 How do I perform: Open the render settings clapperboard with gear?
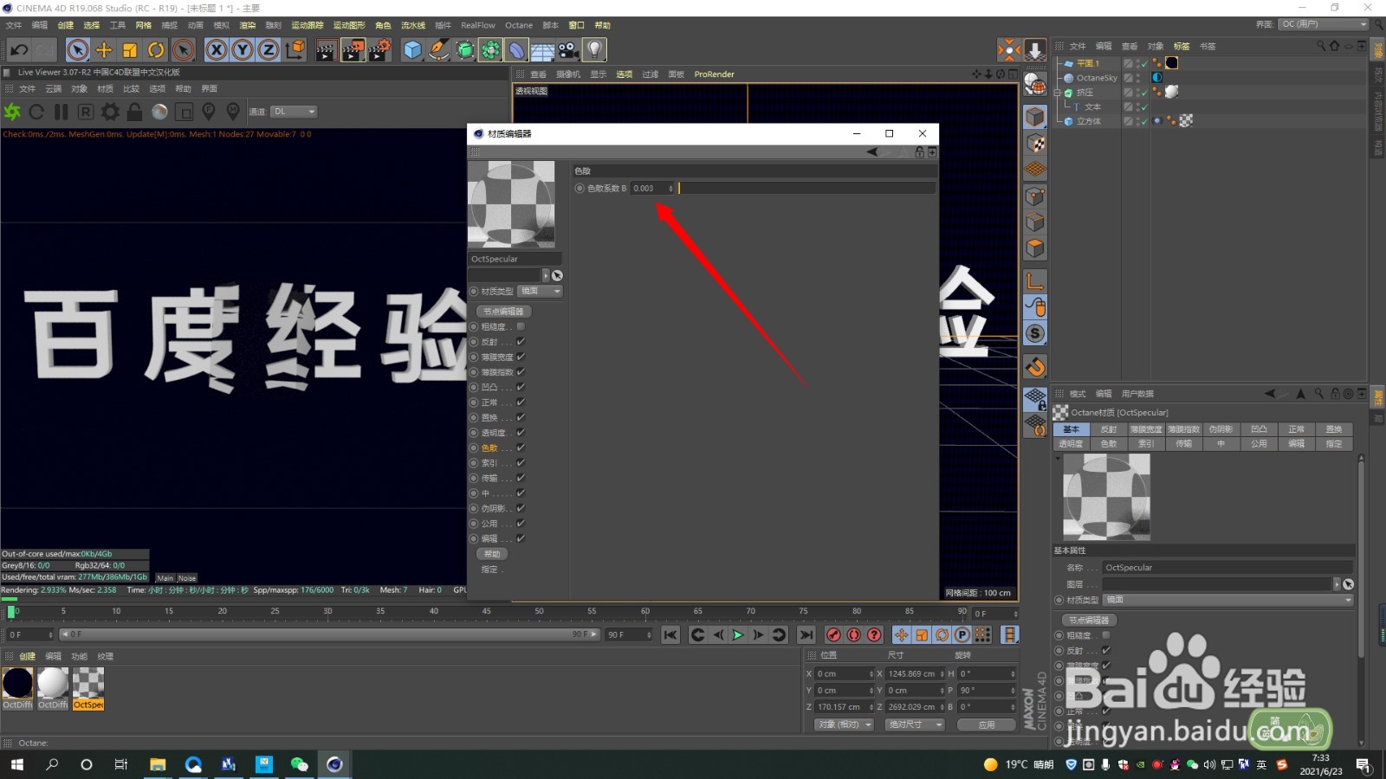click(379, 50)
